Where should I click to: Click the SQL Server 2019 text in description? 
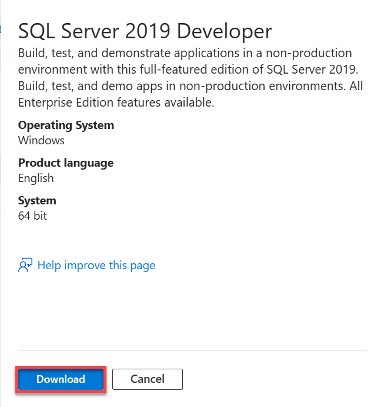click(323, 70)
